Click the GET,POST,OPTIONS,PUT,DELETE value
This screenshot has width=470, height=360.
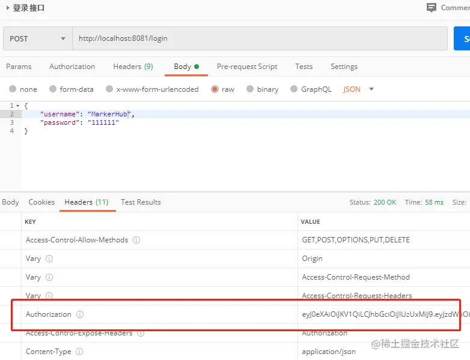(x=356, y=240)
